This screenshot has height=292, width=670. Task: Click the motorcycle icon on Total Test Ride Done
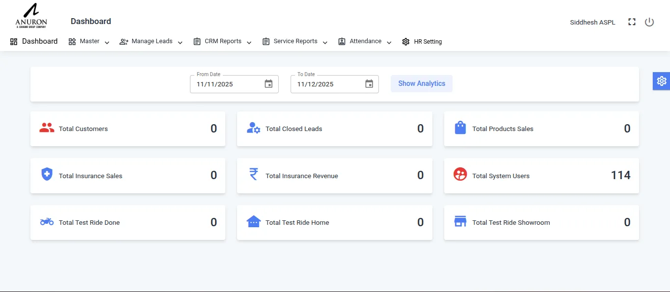[x=46, y=222]
